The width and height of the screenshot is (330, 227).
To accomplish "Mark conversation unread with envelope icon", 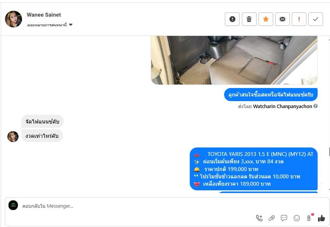I will coord(282,19).
